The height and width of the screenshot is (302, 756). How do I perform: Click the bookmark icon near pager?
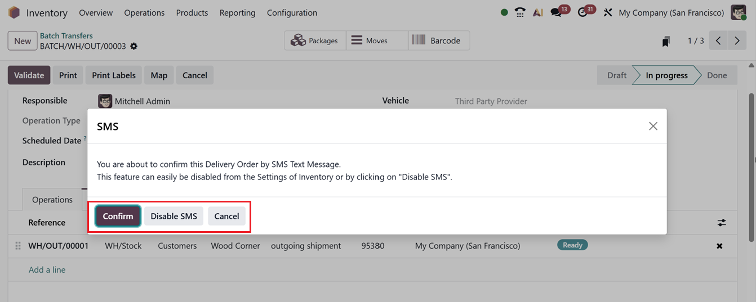coord(666,41)
